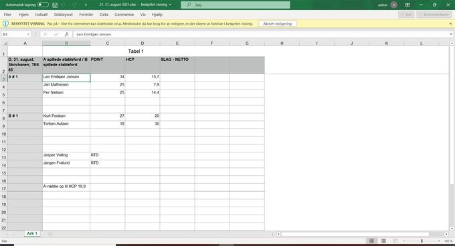The image size is (455, 246).
Task: Switch to Page Layout view icon
Action: click(x=383, y=241)
